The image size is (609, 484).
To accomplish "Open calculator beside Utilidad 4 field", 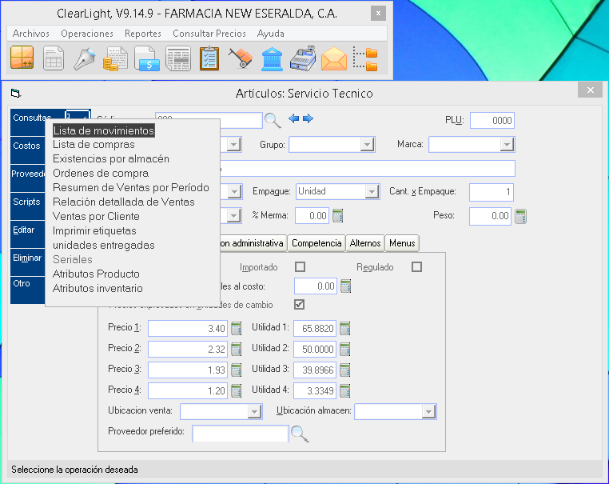I will 345,390.
